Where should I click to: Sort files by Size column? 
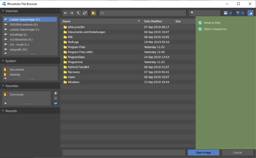tap(184, 21)
